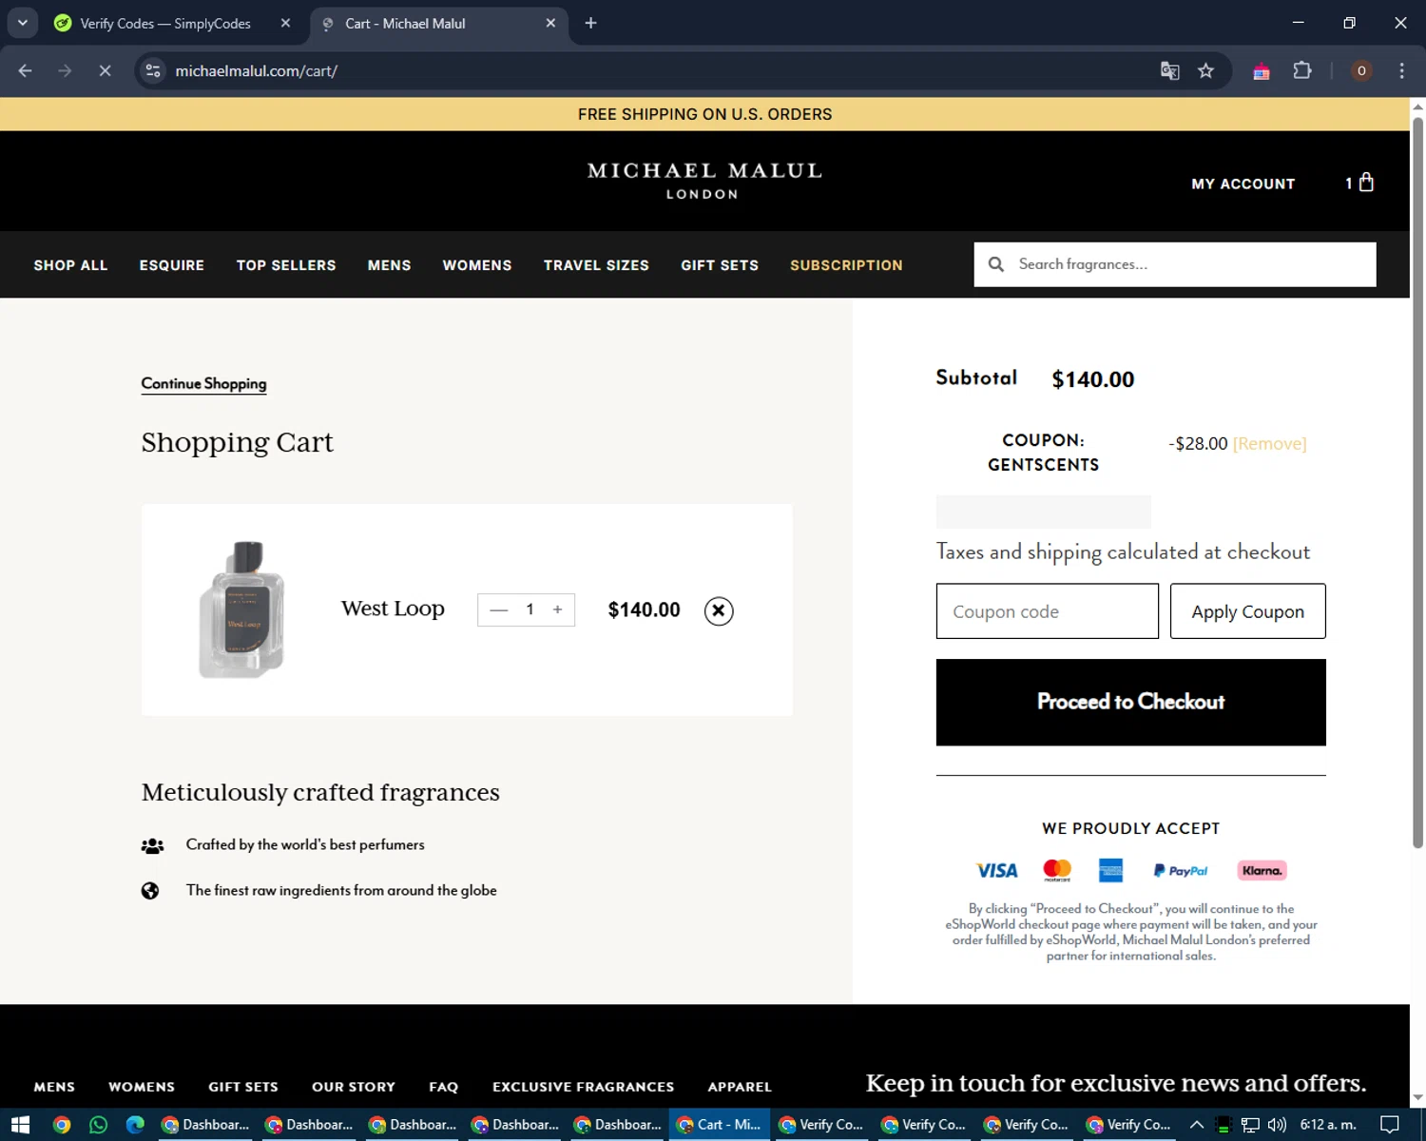Screen dimensions: 1426x1141
Task: View site information icon in address bar
Action: (153, 70)
